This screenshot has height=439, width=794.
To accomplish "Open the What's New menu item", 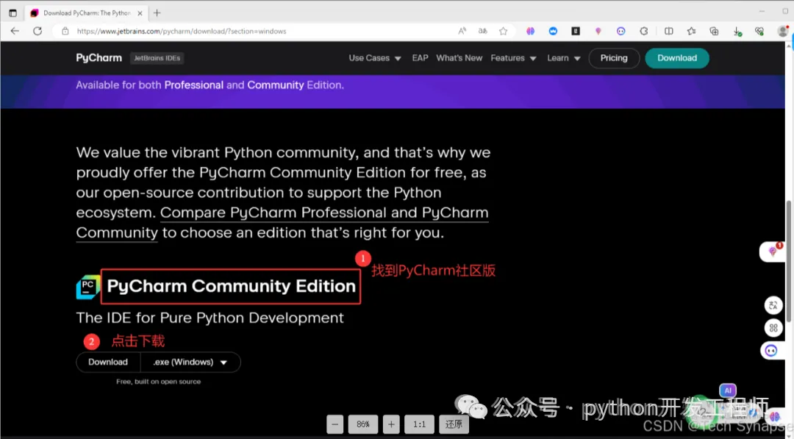I will [459, 58].
